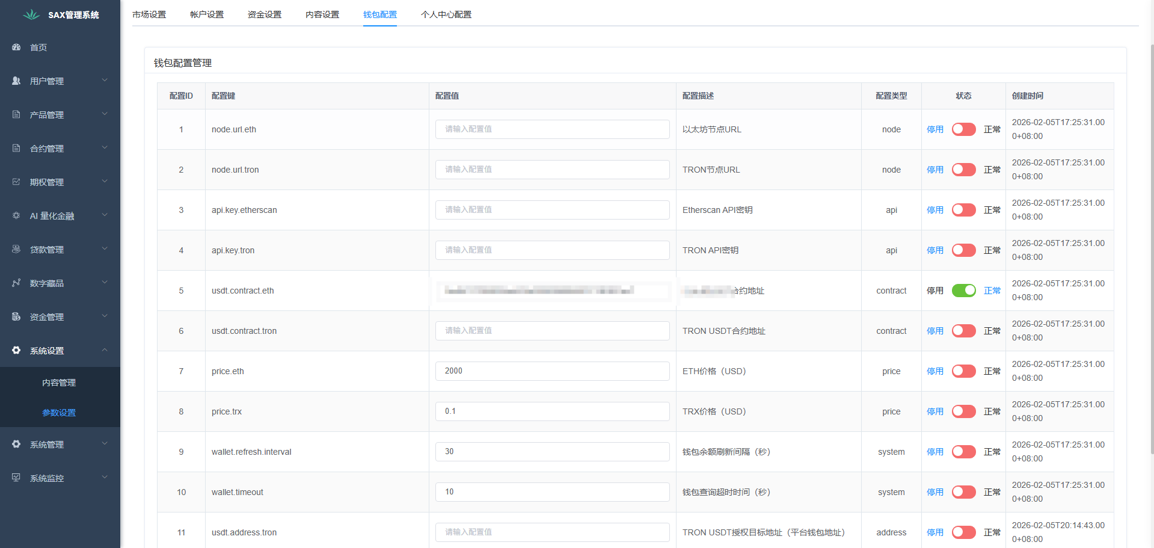Switch to the 市场设置 tab
This screenshot has width=1154, height=548.
(x=149, y=14)
